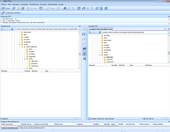Viewport: 170px width, 132px height.
Task: Collapse styles folder in local tree
Action: (x=25, y=59)
